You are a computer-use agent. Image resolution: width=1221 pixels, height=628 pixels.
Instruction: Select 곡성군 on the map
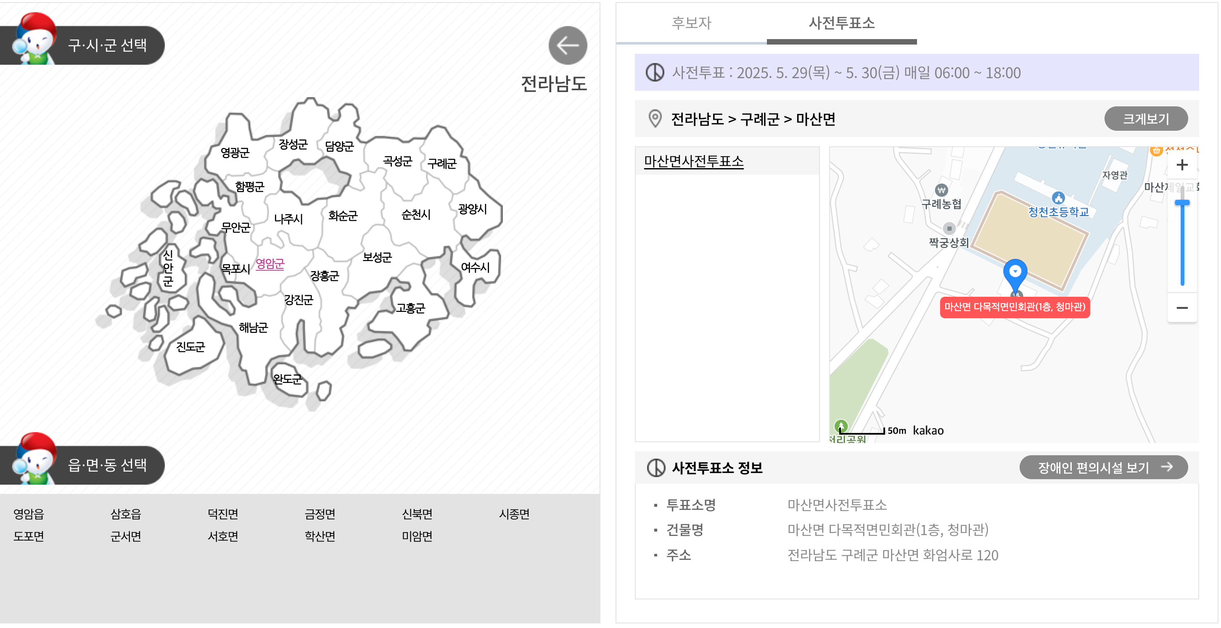(x=398, y=161)
